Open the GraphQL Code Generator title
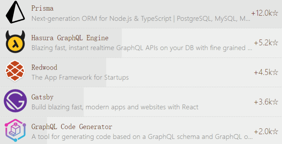 tap(72, 127)
